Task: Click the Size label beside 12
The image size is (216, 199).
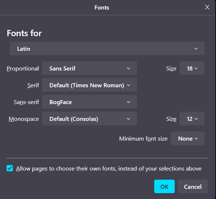Action: tap(171, 119)
